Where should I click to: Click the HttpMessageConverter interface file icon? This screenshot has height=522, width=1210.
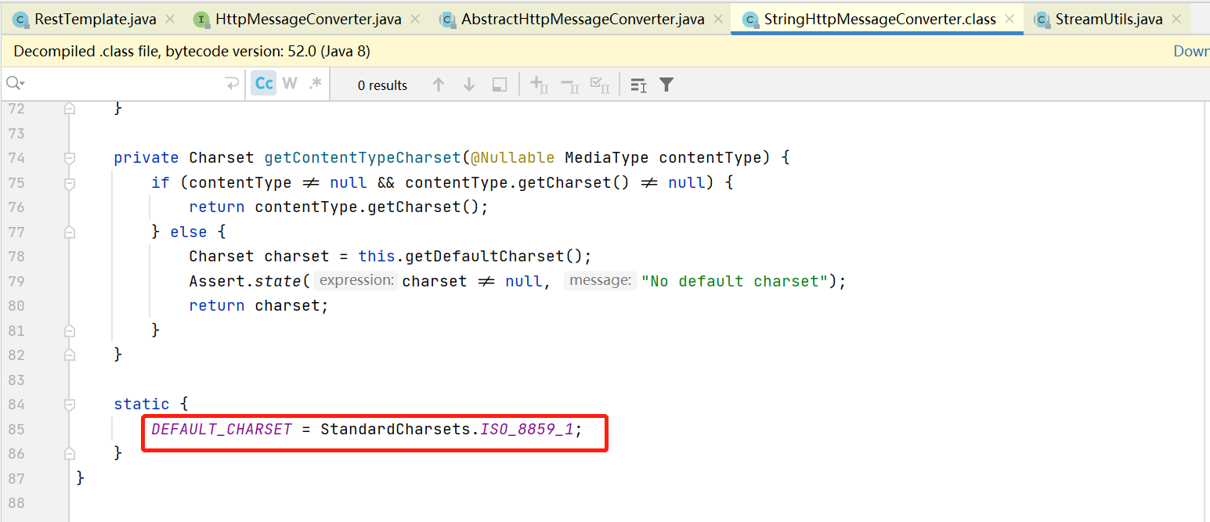202,20
